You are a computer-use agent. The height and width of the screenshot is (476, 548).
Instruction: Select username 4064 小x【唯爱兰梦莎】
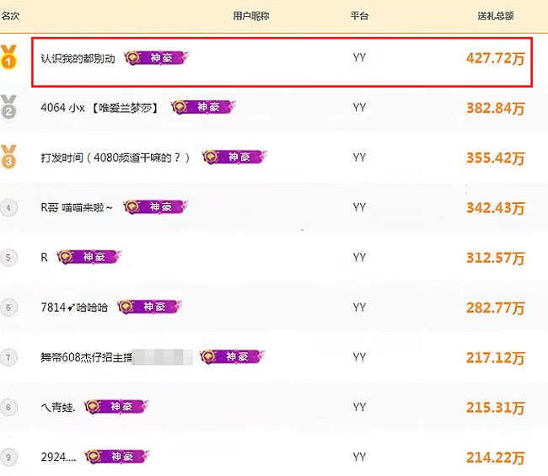click(99, 108)
